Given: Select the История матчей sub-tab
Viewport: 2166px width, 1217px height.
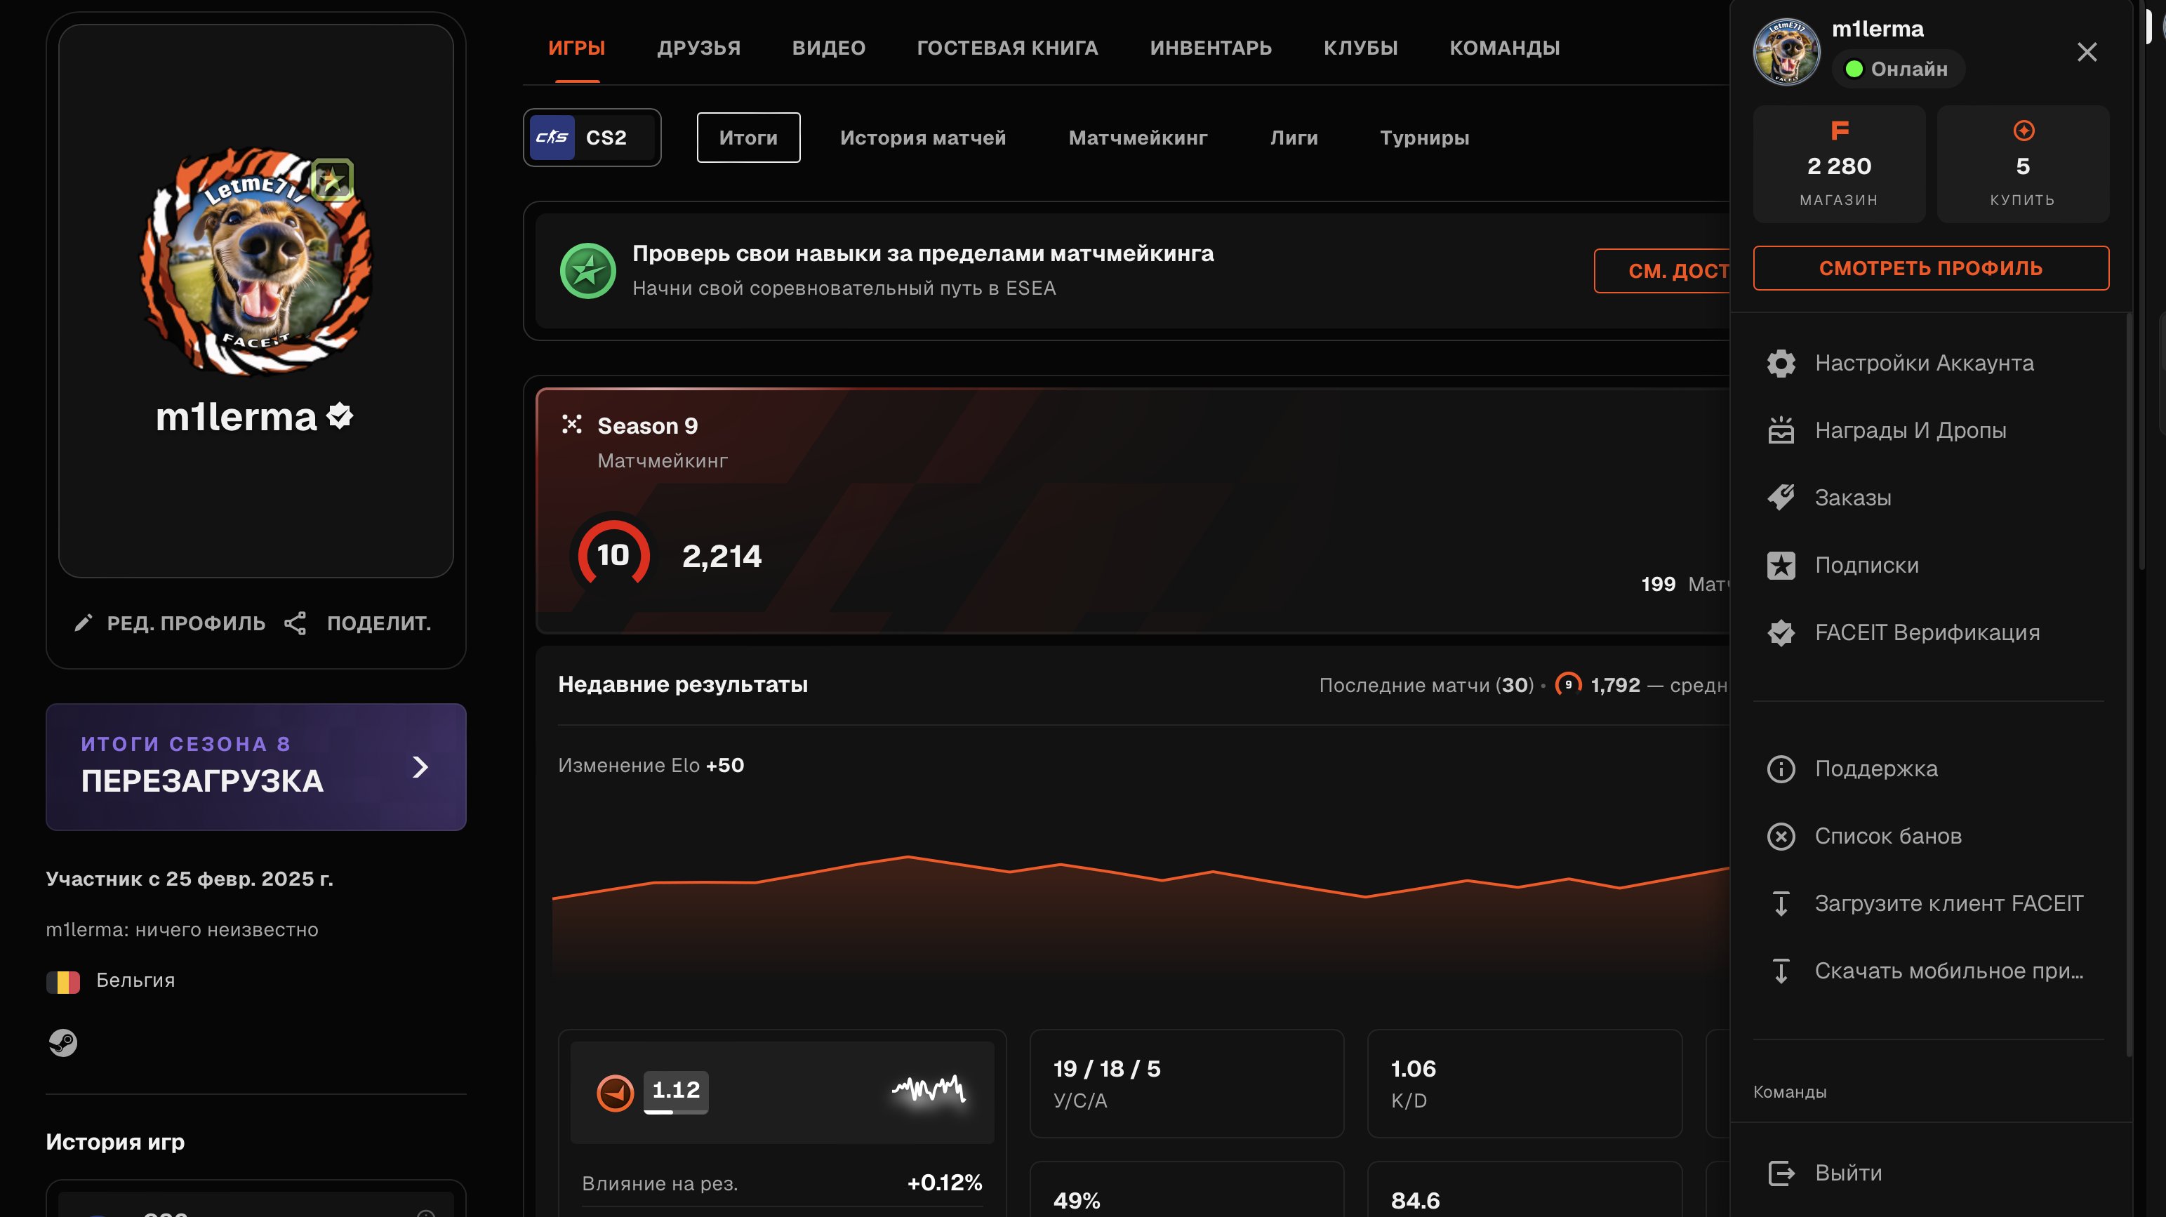Looking at the screenshot, I should click(922, 138).
